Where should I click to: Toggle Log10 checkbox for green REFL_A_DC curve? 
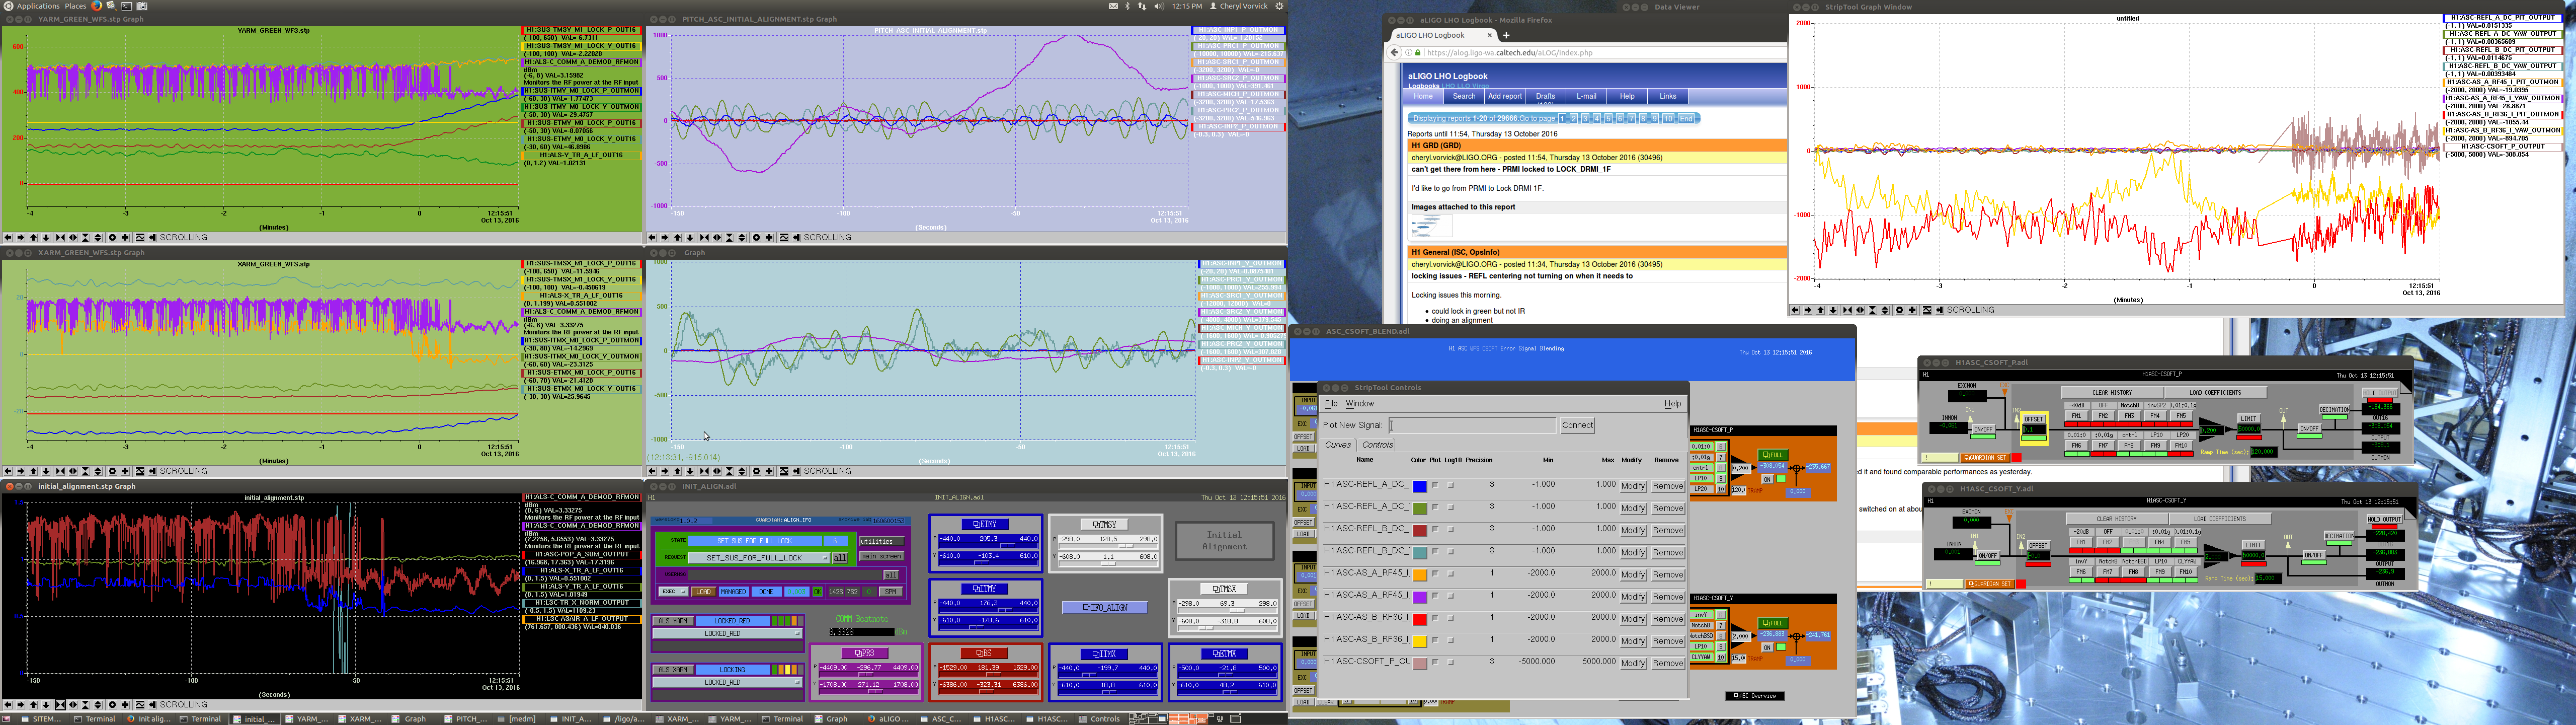pyautogui.click(x=1451, y=507)
